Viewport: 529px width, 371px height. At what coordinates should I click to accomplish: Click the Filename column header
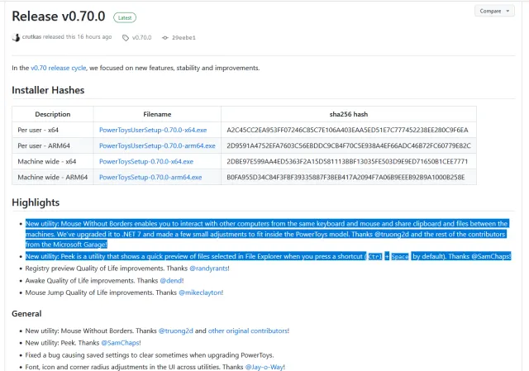[x=157, y=114]
